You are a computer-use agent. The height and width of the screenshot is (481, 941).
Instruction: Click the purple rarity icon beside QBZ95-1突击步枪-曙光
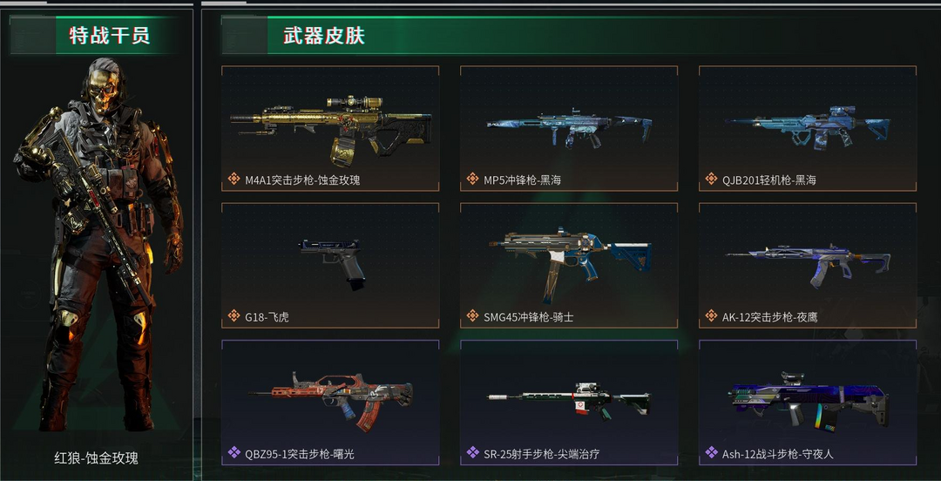pos(234,453)
